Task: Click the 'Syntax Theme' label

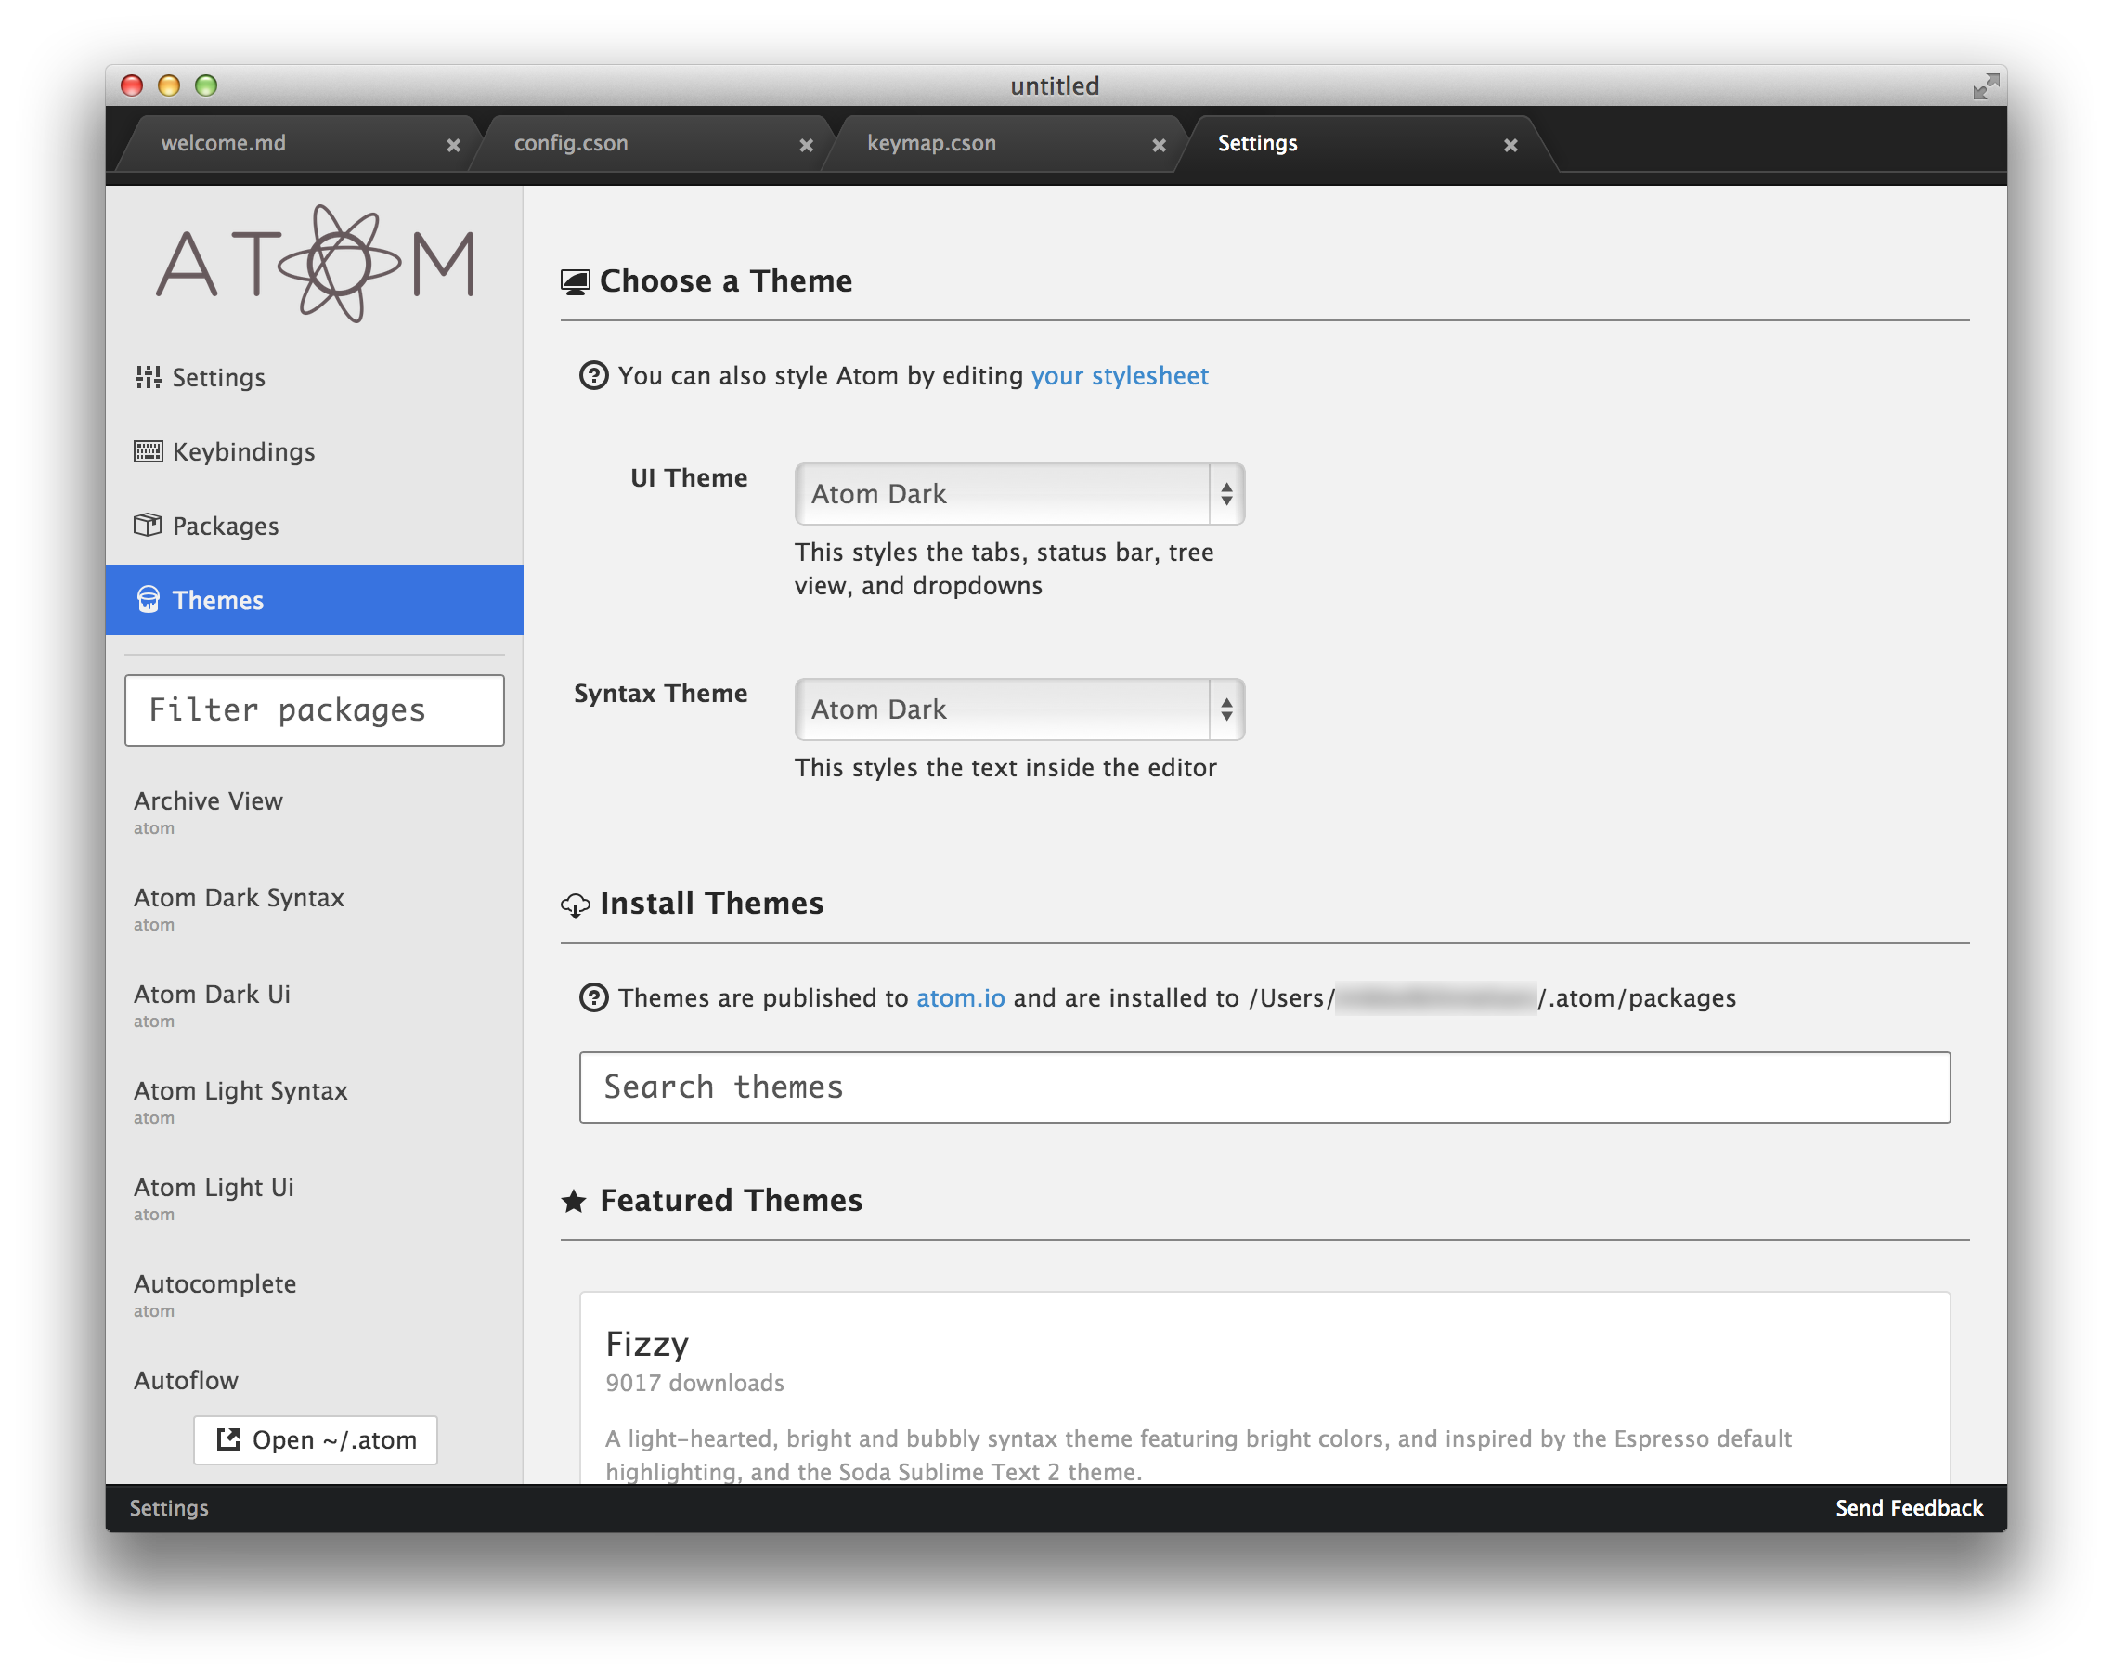Action: point(661,694)
